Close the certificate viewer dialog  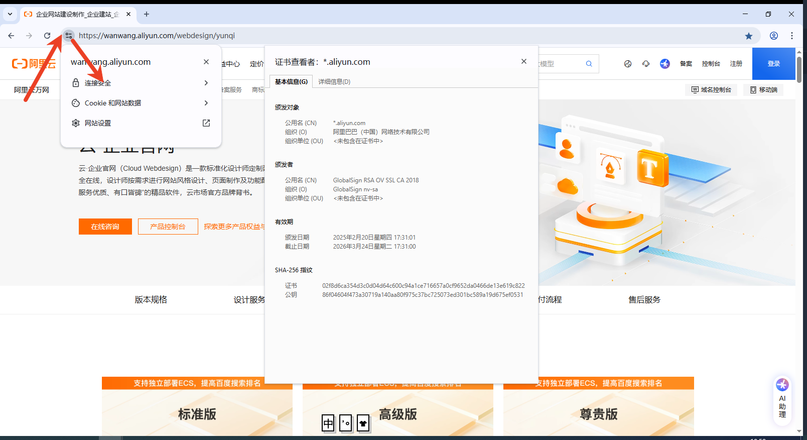tap(524, 61)
